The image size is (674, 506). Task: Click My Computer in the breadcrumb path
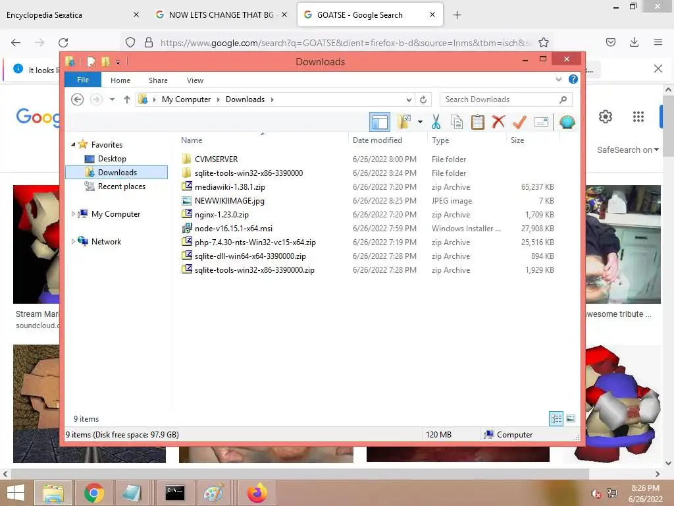tap(186, 100)
